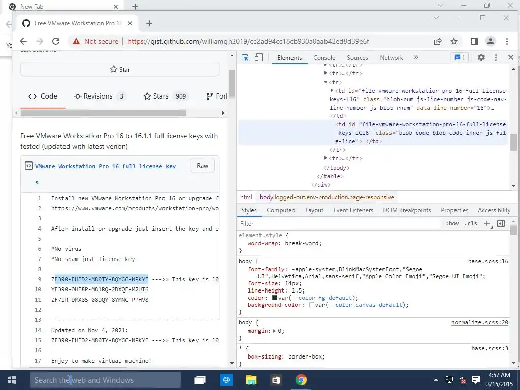Open the Layout tab
The image size is (520, 390).
point(314,210)
